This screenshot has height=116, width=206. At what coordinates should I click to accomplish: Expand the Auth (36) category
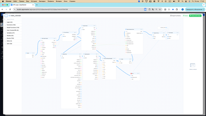[x=13, y=44]
